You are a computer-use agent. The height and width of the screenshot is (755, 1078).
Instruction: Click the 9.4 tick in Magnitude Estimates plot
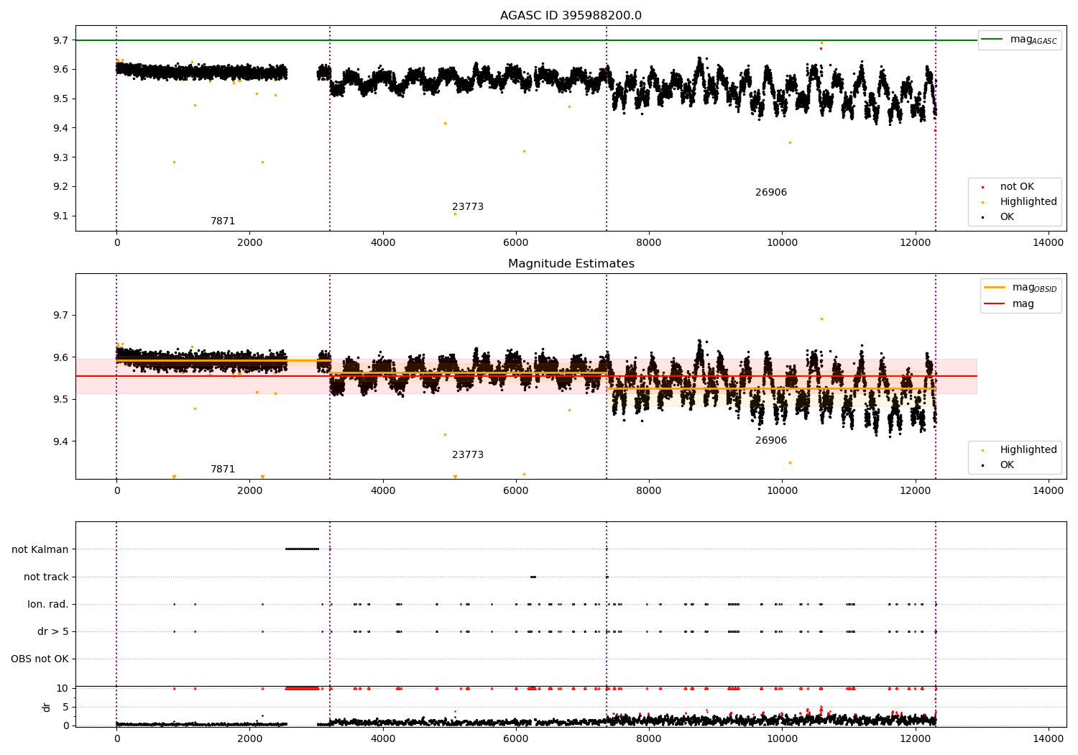(x=60, y=441)
